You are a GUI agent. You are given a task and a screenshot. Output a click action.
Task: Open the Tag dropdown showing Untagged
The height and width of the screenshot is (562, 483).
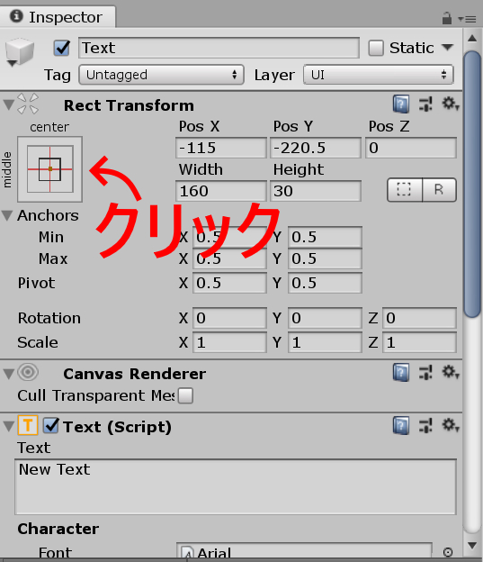point(162,75)
